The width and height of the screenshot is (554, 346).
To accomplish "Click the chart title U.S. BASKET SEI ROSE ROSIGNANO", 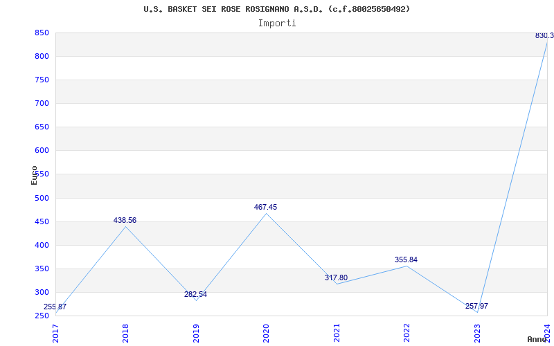I will click(276, 9).
